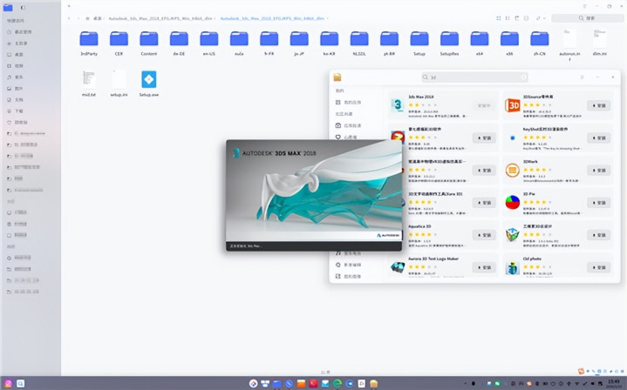The image size is (627, 390).
Task: Go to 桌面 in the breadcrumb path
Action: 99,17
